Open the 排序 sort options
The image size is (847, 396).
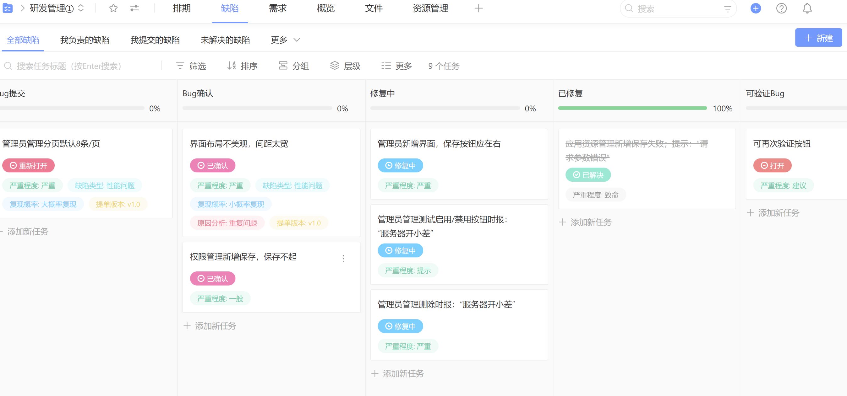tap(242, 66)
